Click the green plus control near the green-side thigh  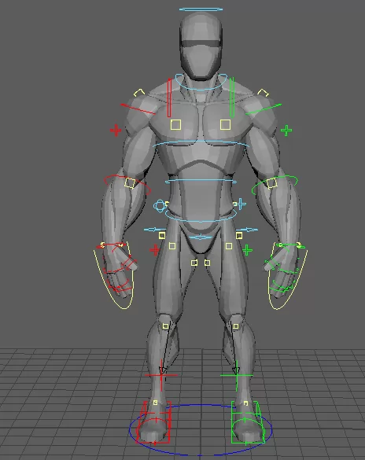pos(247,250)
